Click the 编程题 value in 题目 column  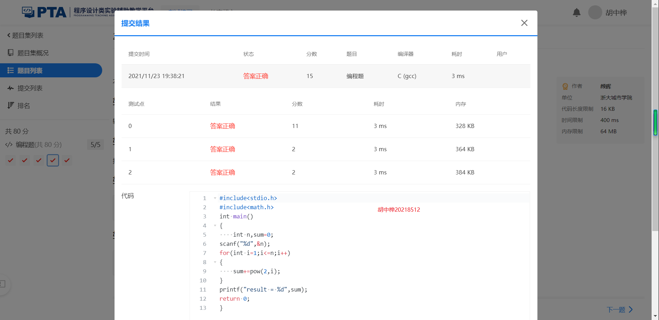coord(355,76)
